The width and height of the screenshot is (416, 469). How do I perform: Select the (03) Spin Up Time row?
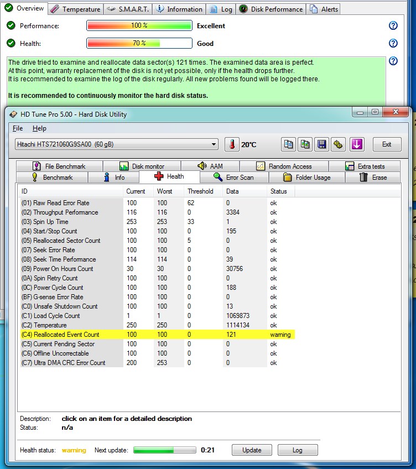tap(158, 222)
